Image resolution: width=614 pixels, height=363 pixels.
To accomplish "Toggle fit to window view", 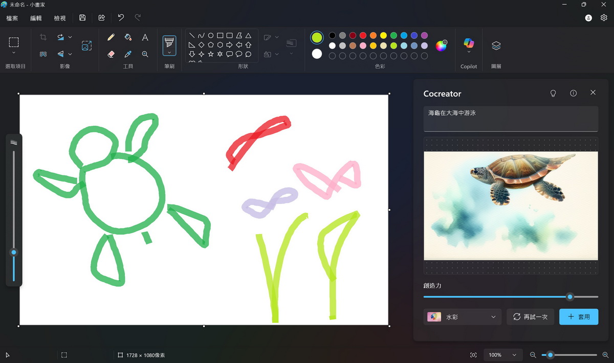I will [x=473, y=355].
